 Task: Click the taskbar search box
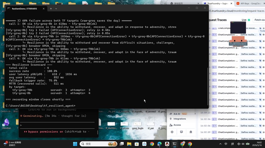click(x=98, y=144)
